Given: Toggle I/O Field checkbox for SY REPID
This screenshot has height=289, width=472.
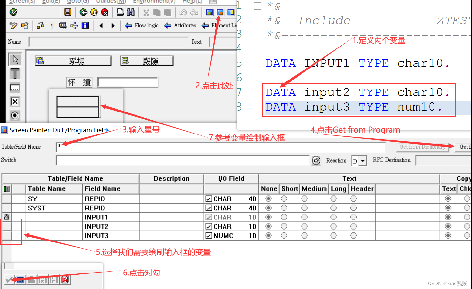Looking at the screenshot, I should click(x=209, y=199).
